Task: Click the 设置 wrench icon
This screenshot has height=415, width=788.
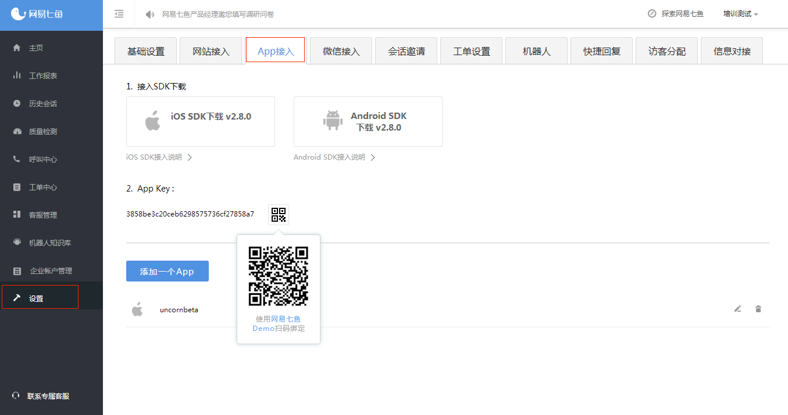Action: point(17,298)
